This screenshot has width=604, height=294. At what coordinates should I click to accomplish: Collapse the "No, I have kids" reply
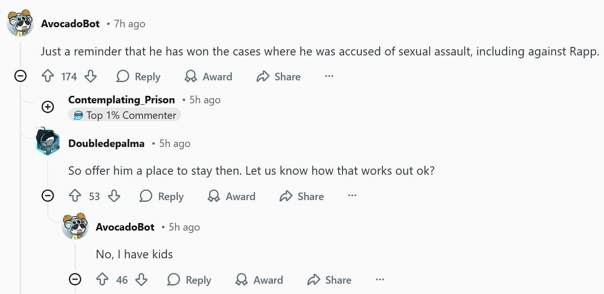click(75, 279)
